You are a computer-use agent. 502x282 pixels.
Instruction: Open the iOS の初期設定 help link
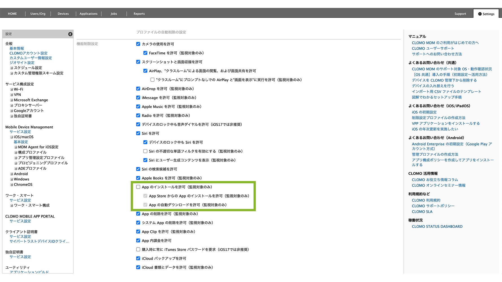(x=424, y=112)
